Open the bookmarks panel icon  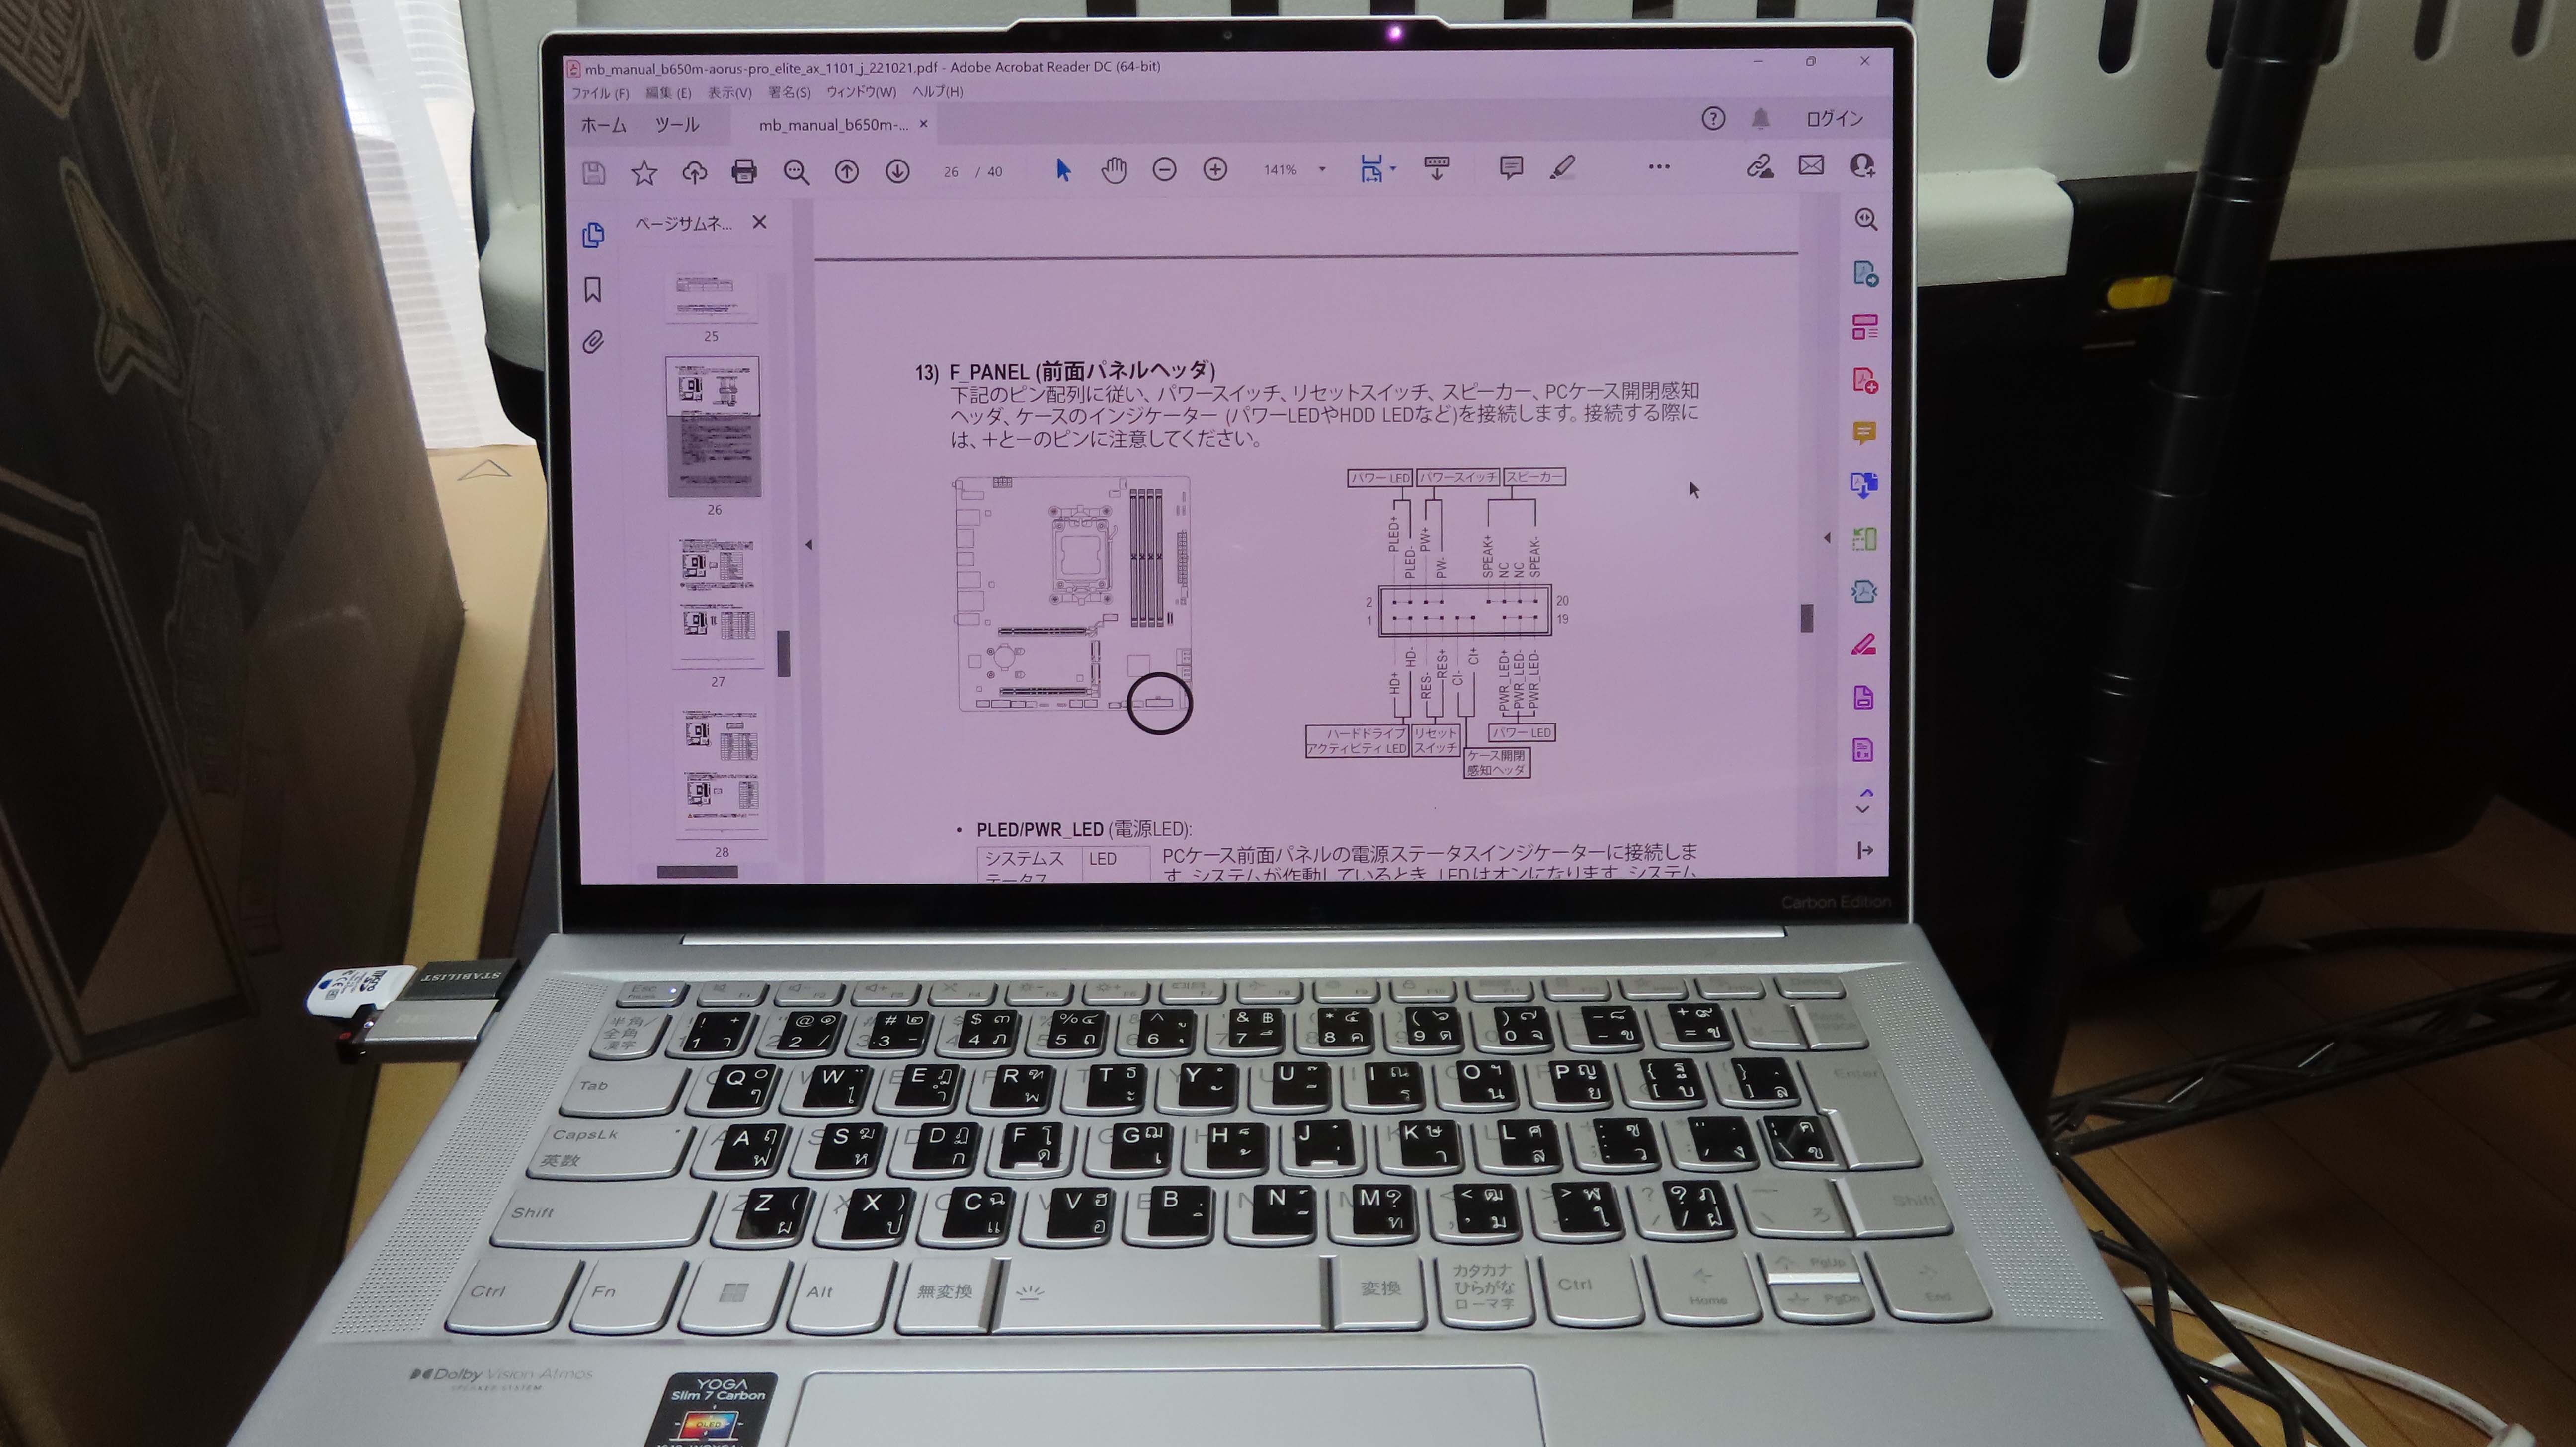point(593,290)
